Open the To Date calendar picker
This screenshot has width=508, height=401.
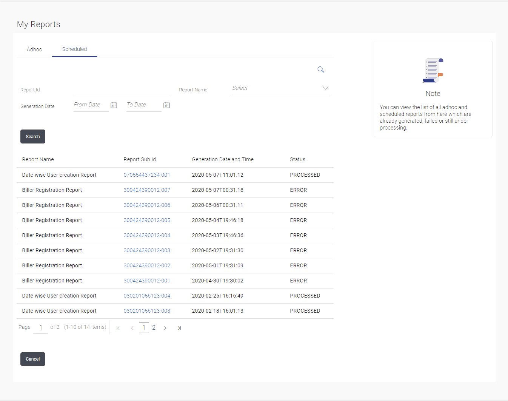coord(167,105)
